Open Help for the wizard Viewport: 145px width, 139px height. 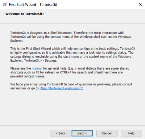pos(131,133)
